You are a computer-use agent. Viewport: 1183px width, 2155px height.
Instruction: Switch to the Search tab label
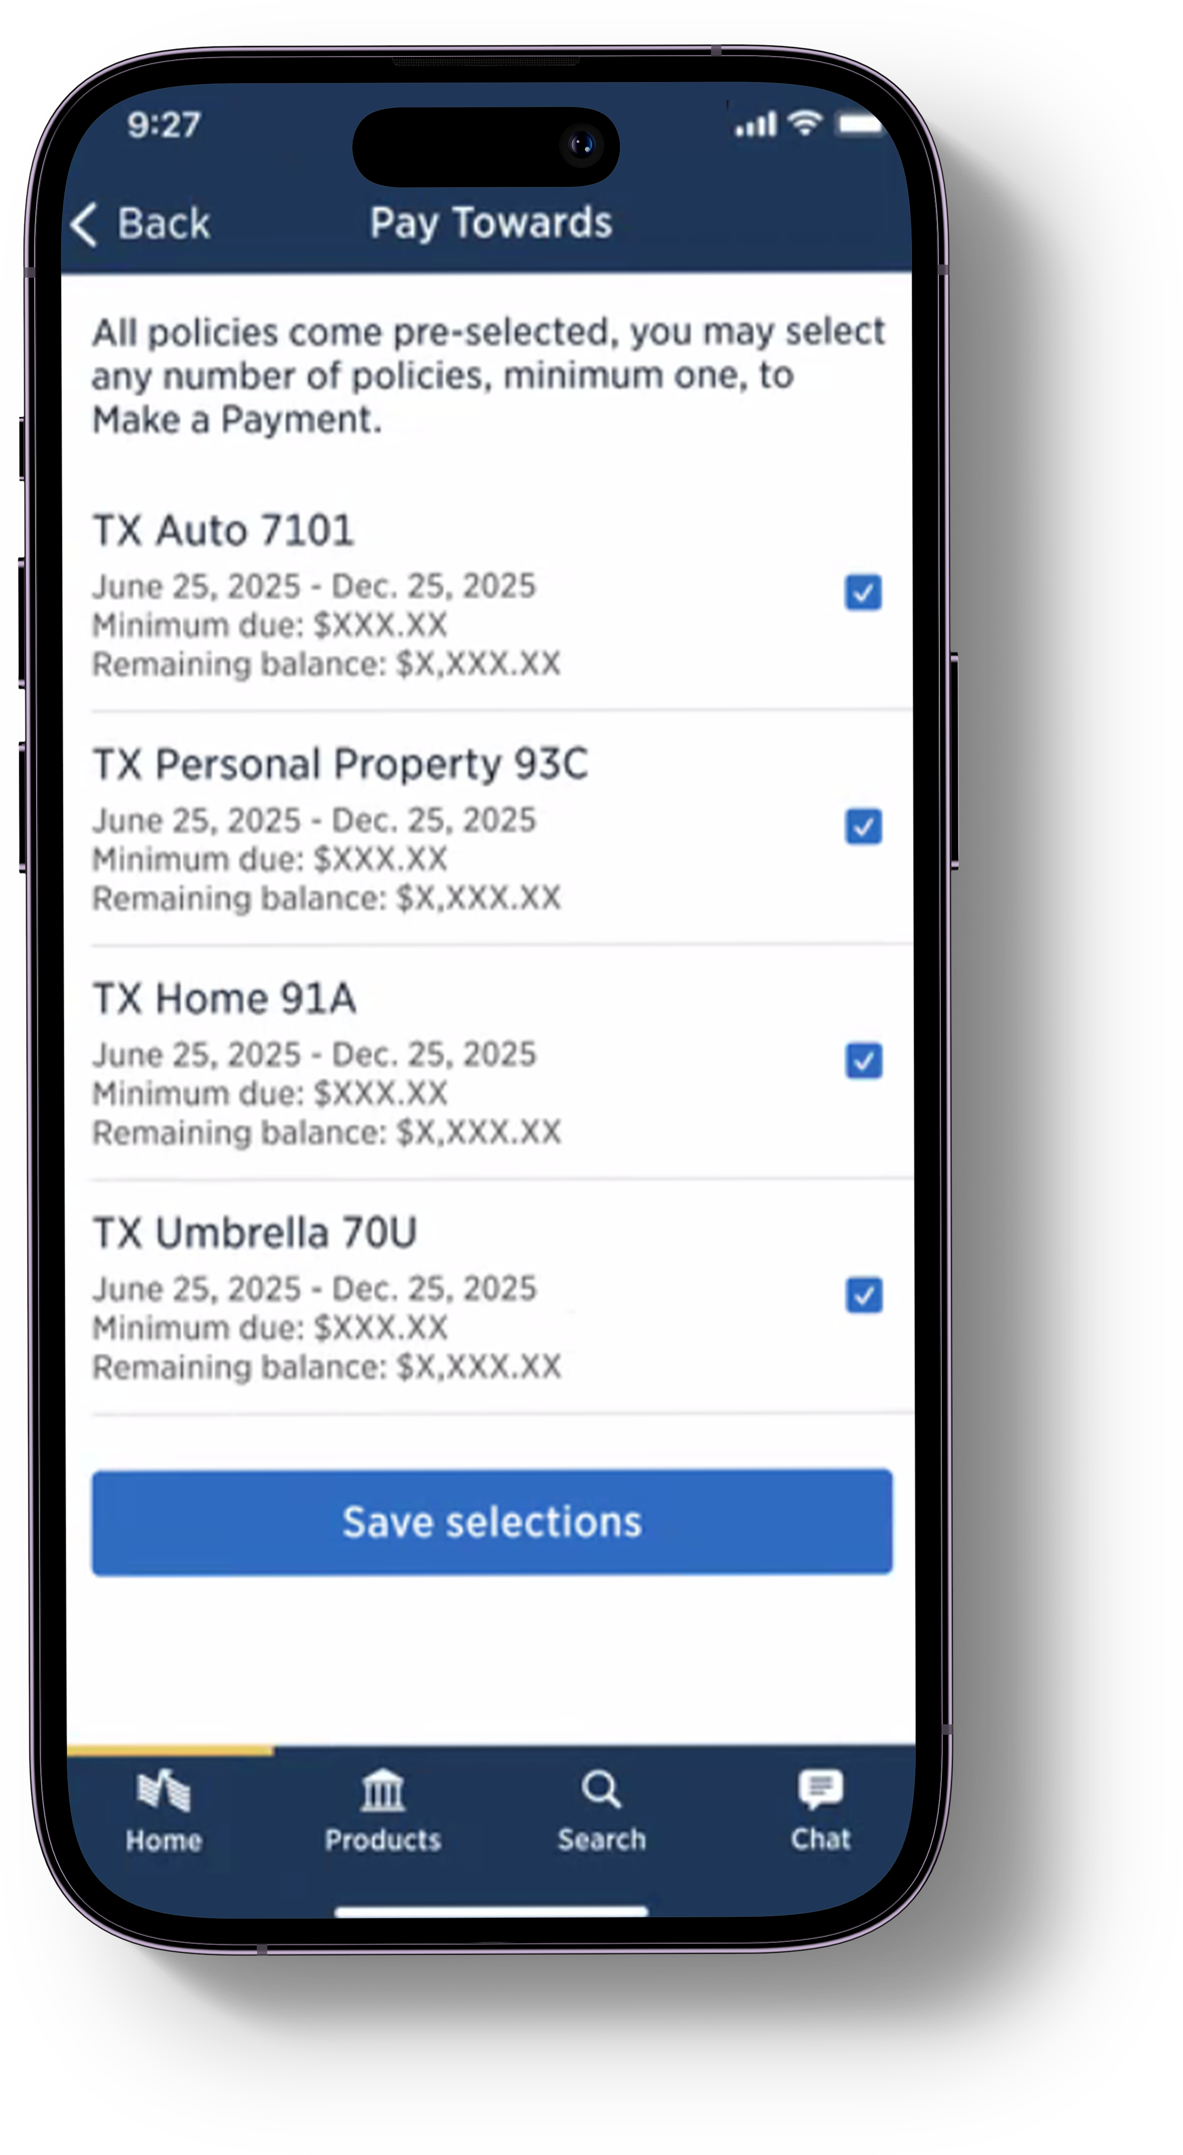coord(601,1840)
